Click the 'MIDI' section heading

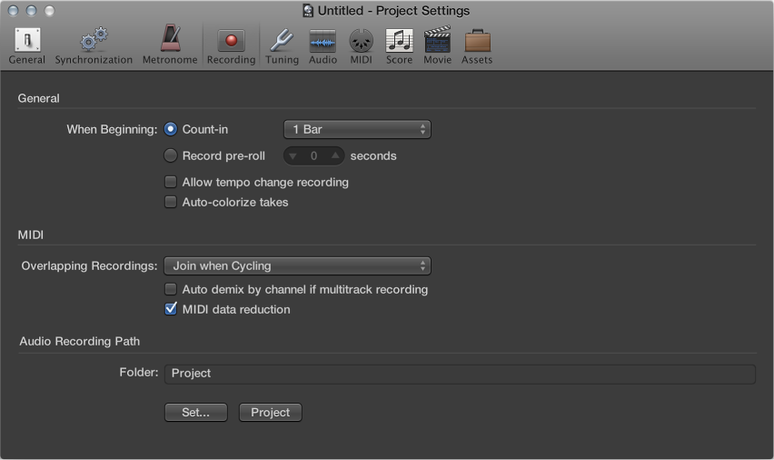31,235
